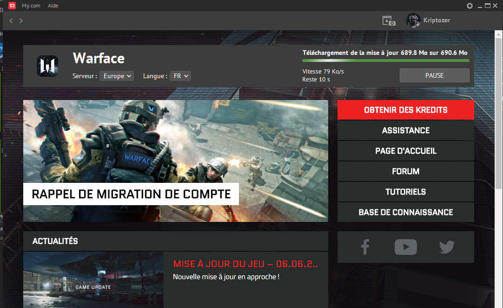Click the Actualités section header
503x308 pixels.
click(175, 241)
